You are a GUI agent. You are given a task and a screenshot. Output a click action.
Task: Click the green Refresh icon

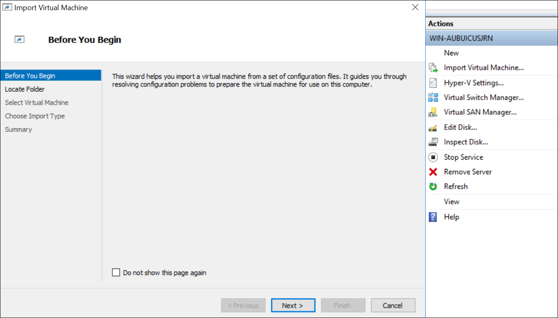[433, 186]
